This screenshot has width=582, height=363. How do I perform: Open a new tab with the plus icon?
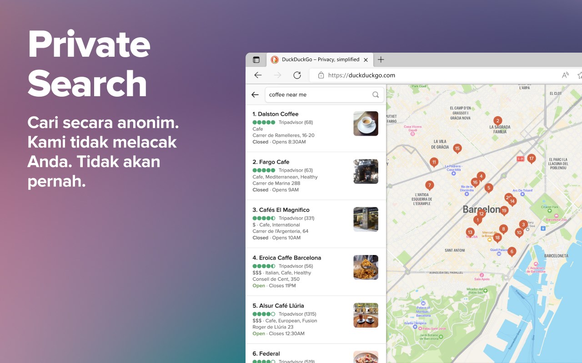click(381, 59)
